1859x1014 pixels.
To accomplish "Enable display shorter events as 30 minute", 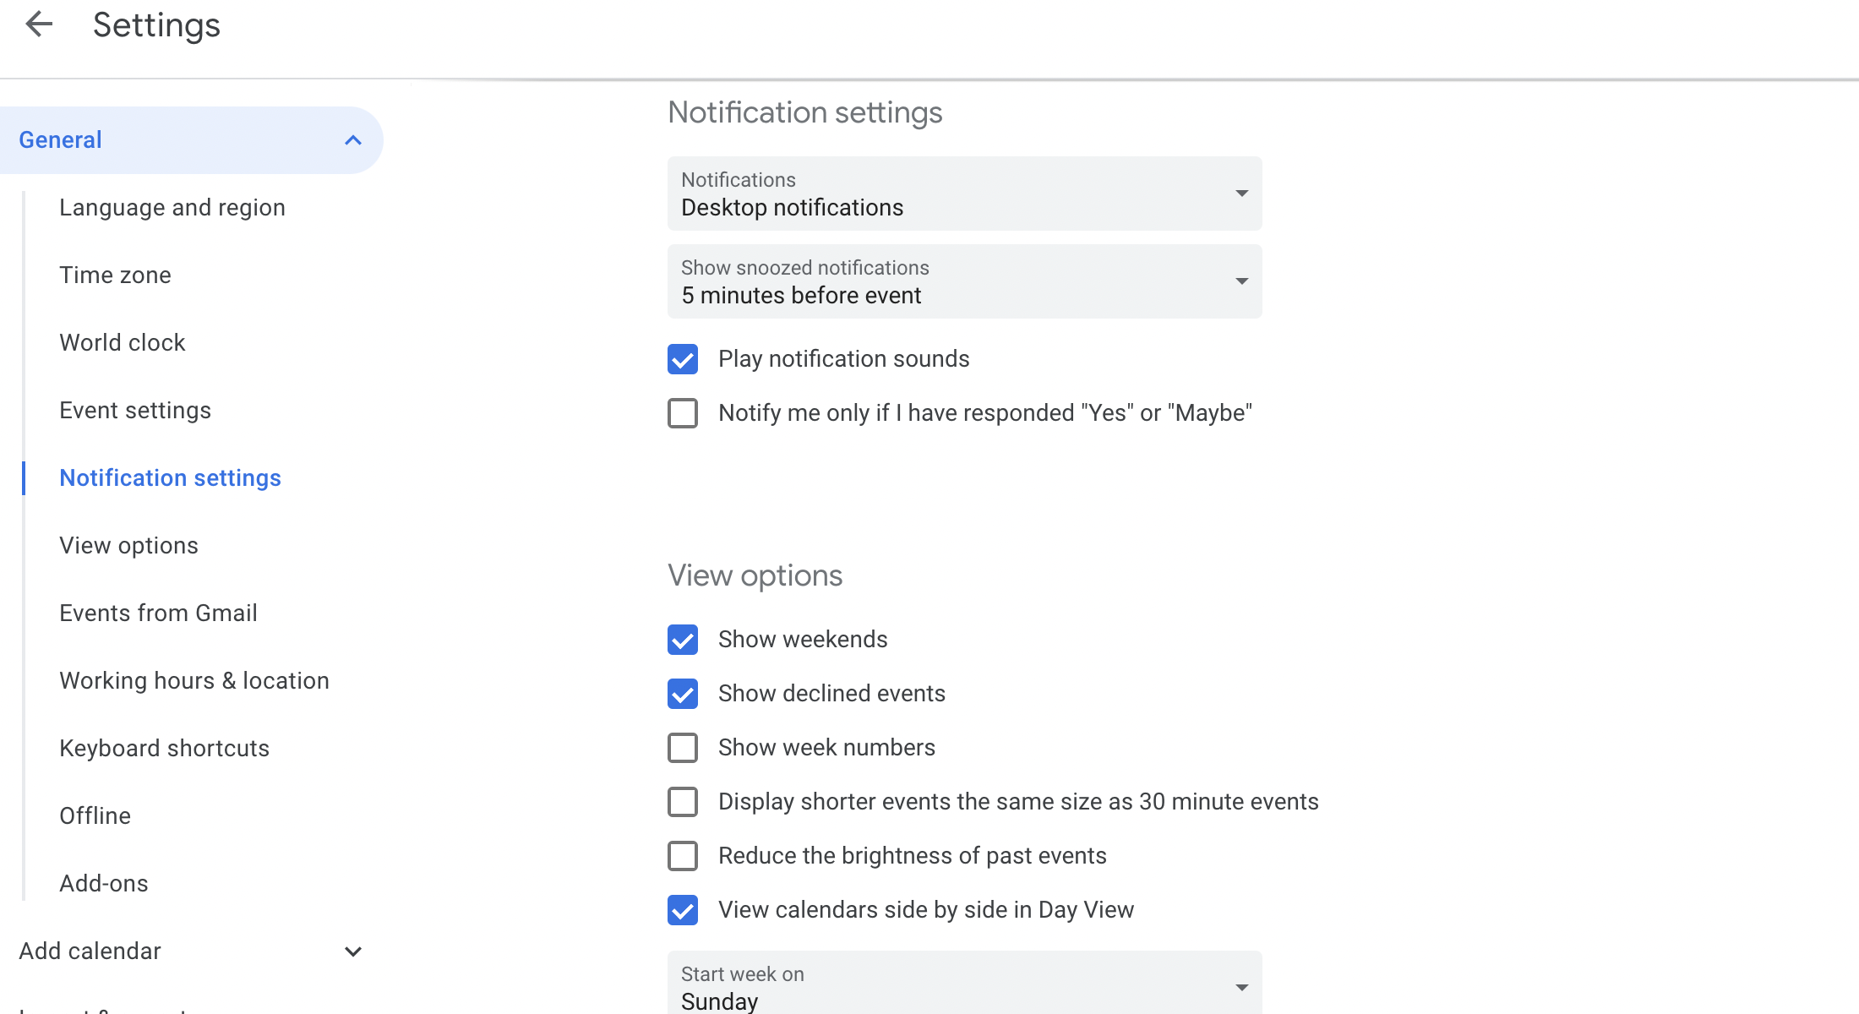I will click(683, 802).
